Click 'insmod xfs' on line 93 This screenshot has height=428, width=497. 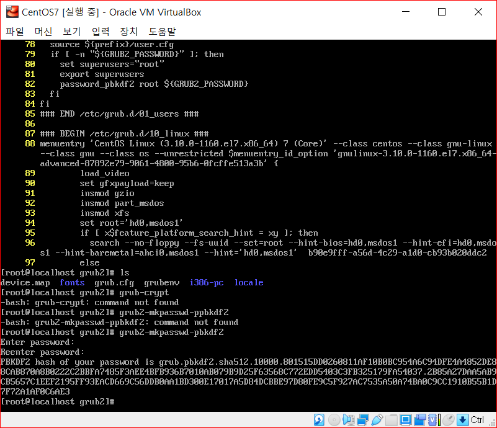105,213
